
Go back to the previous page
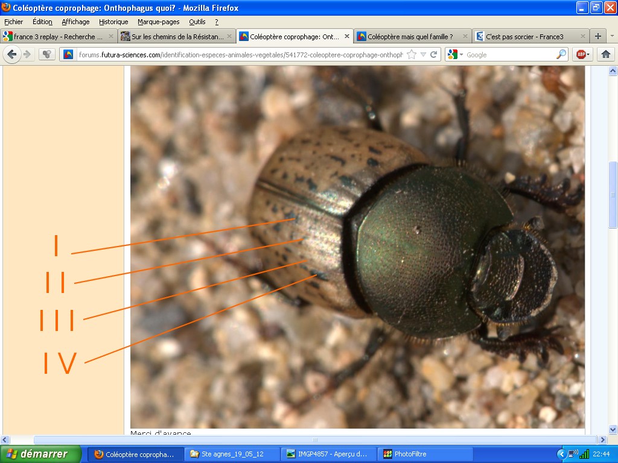12,54
